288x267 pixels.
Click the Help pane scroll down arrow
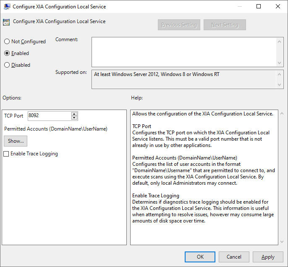(282, 242)
